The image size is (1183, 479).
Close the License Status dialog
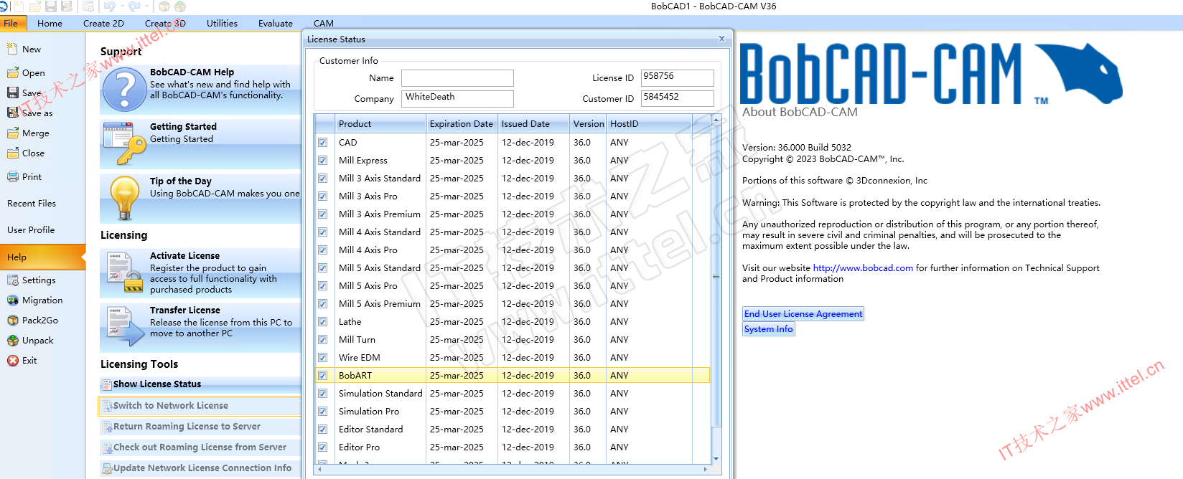point(721,39)
